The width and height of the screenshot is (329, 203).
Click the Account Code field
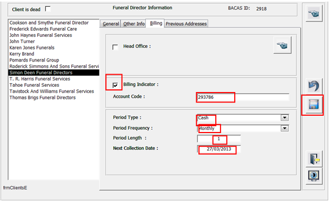tap(243, 97)
